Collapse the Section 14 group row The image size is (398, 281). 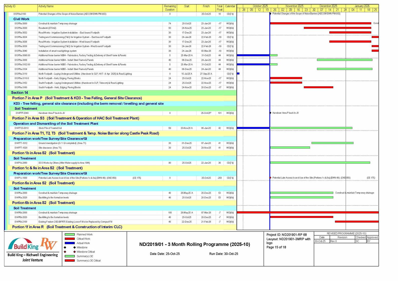coord(20,93)
